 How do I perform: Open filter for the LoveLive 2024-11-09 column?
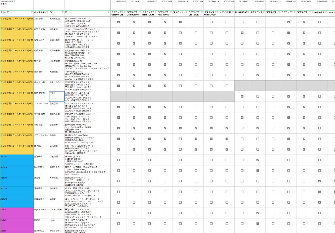click(x=325, y=12)
